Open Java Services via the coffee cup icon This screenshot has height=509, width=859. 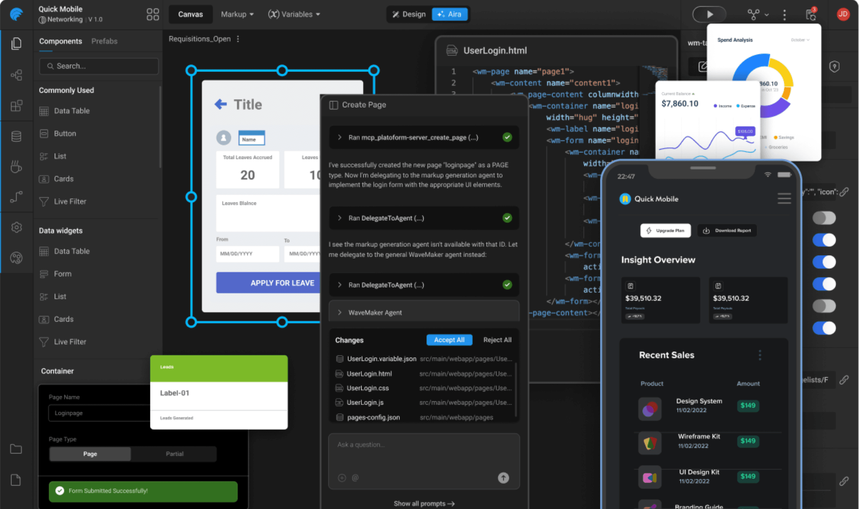17,167
